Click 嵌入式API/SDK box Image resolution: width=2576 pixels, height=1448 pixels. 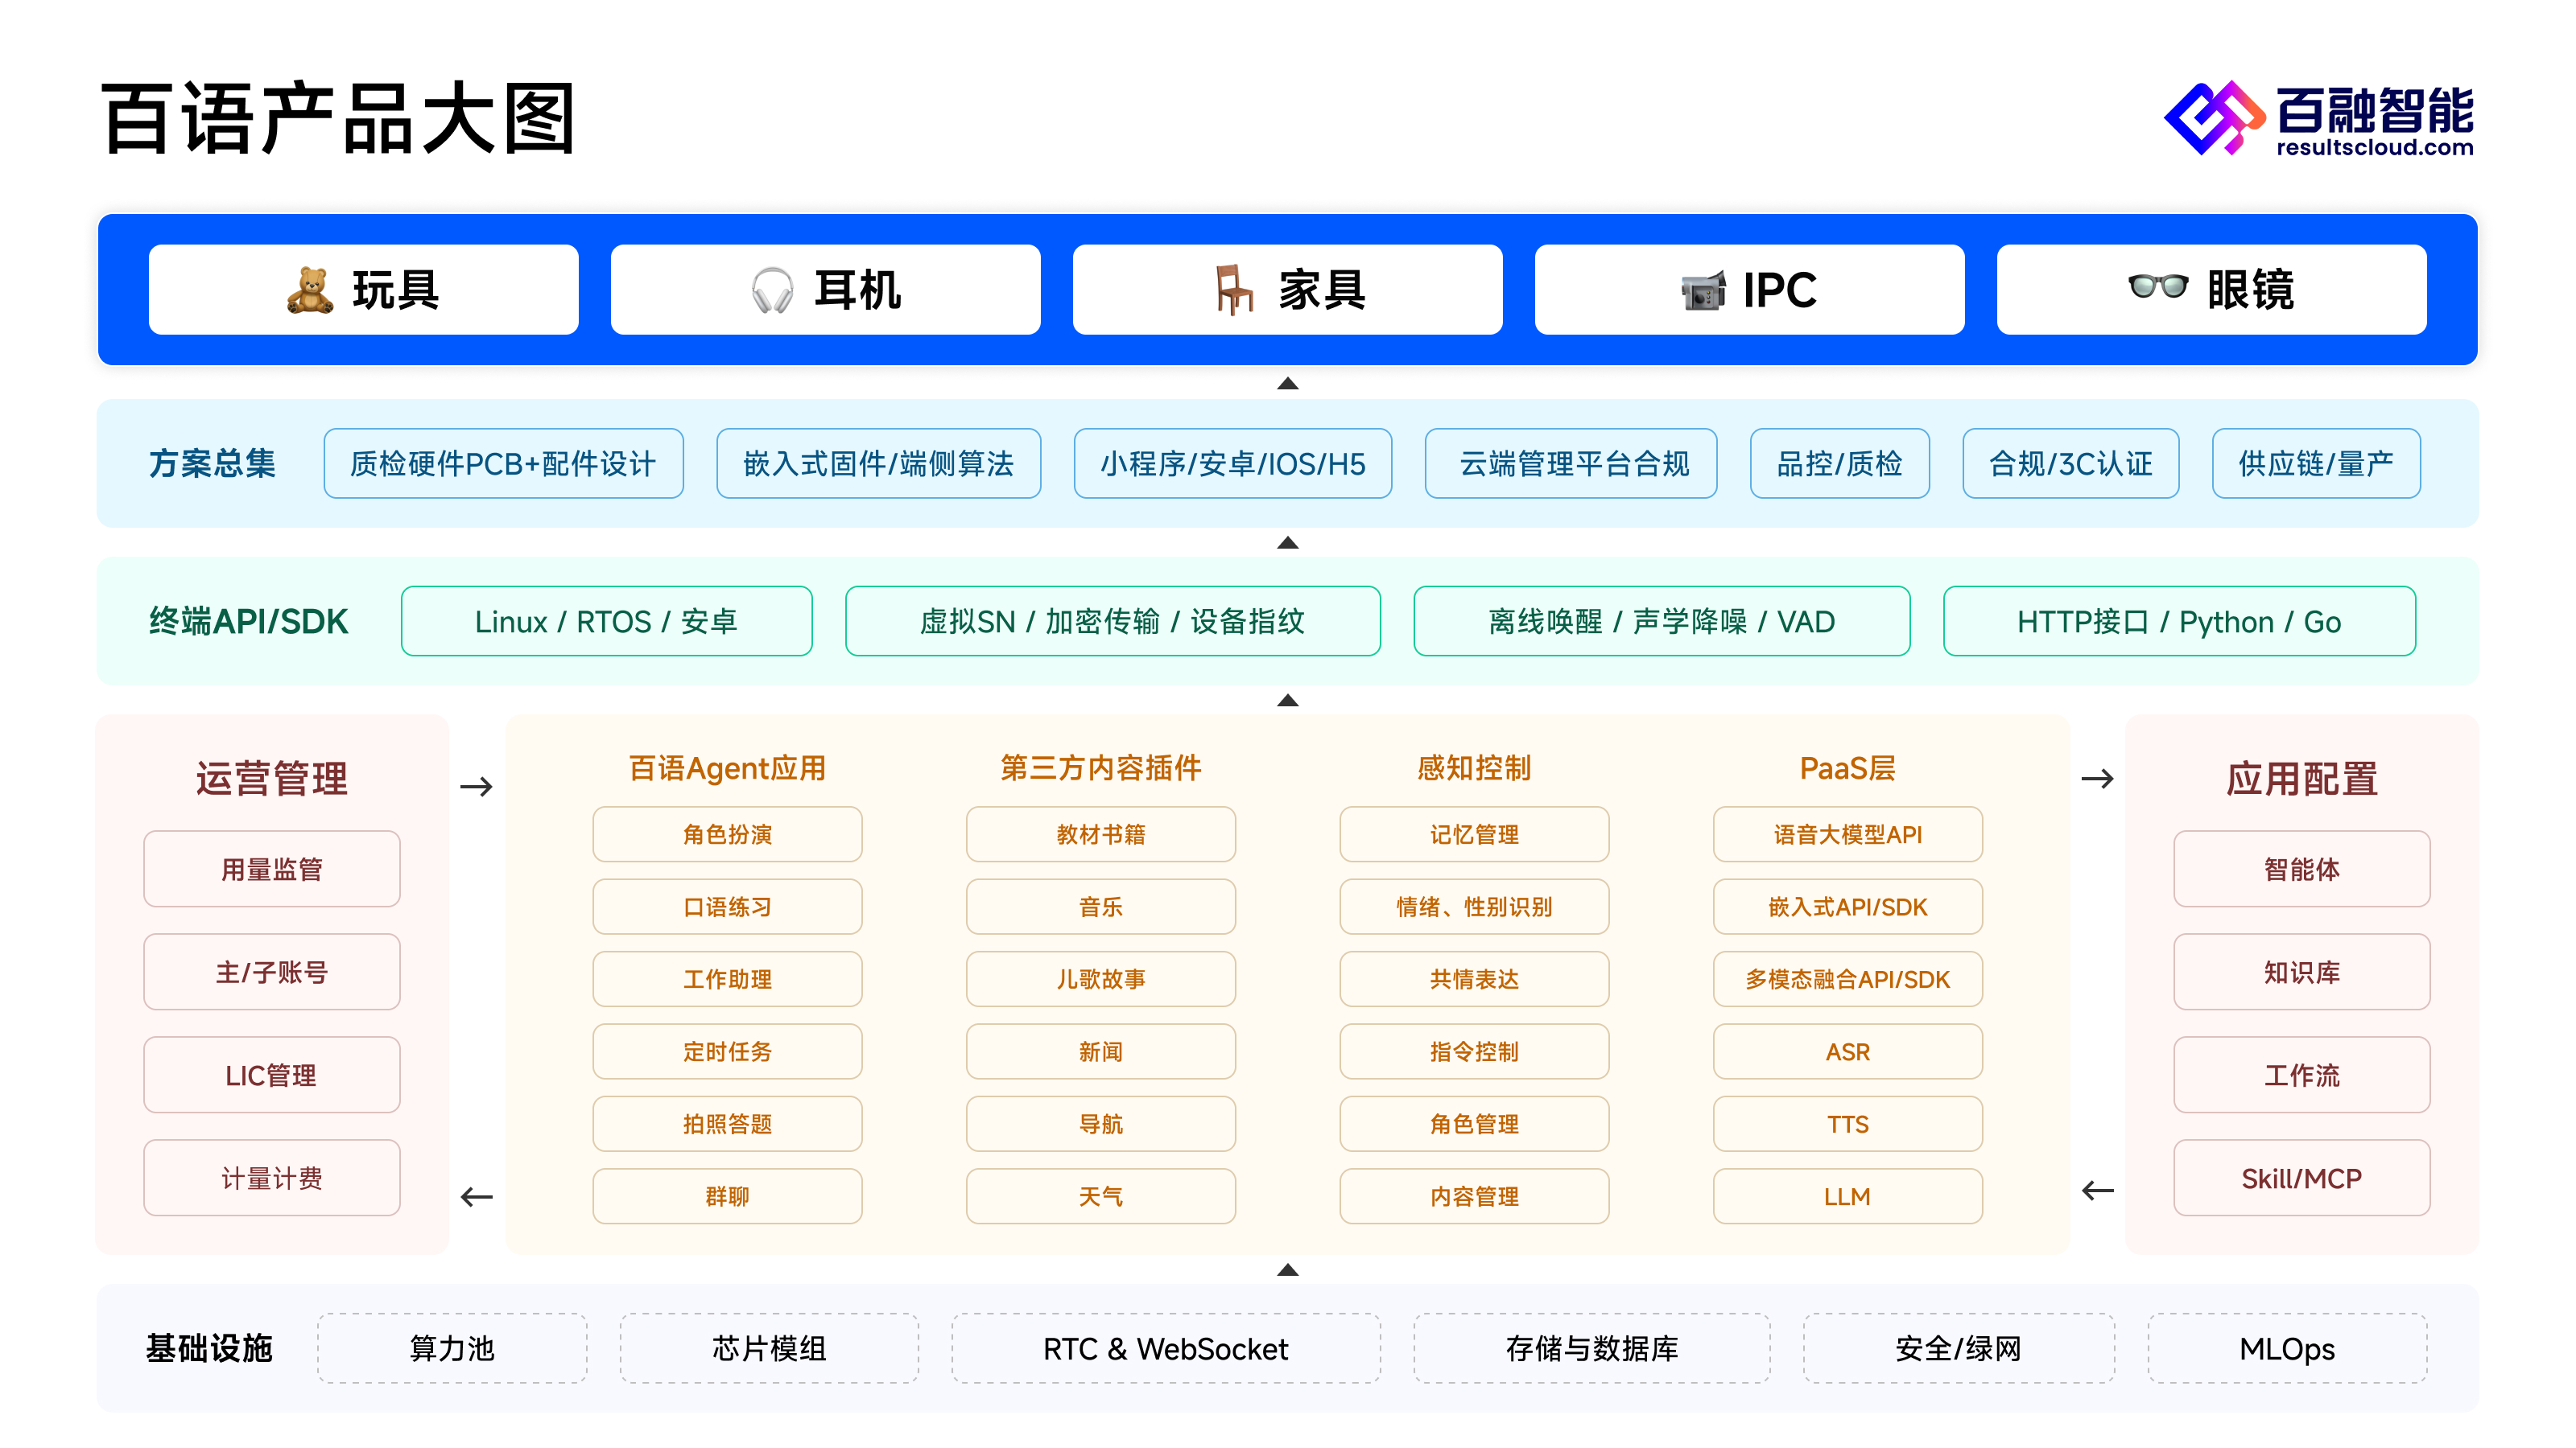click(1848, 907)
